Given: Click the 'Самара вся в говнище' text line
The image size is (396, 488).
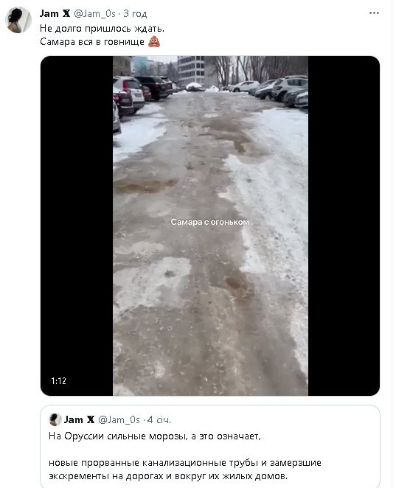Looking at the screenshot, I should [92, 42].
